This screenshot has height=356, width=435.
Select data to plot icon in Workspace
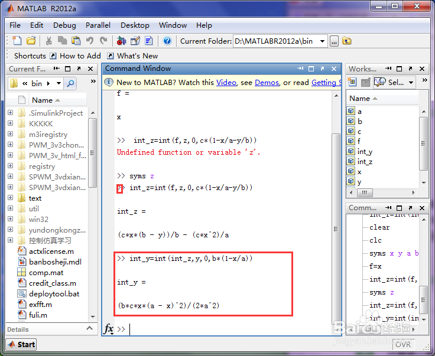tap(379, 82)
